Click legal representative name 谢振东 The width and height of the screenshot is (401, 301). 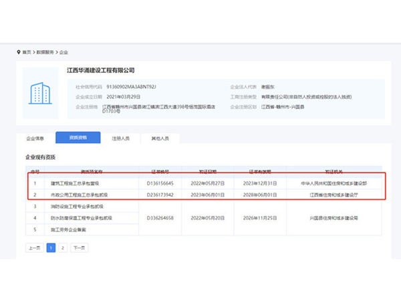268,87
